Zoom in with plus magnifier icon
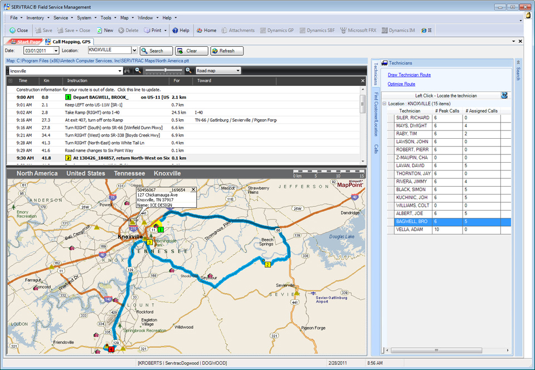 click(188, 71)
